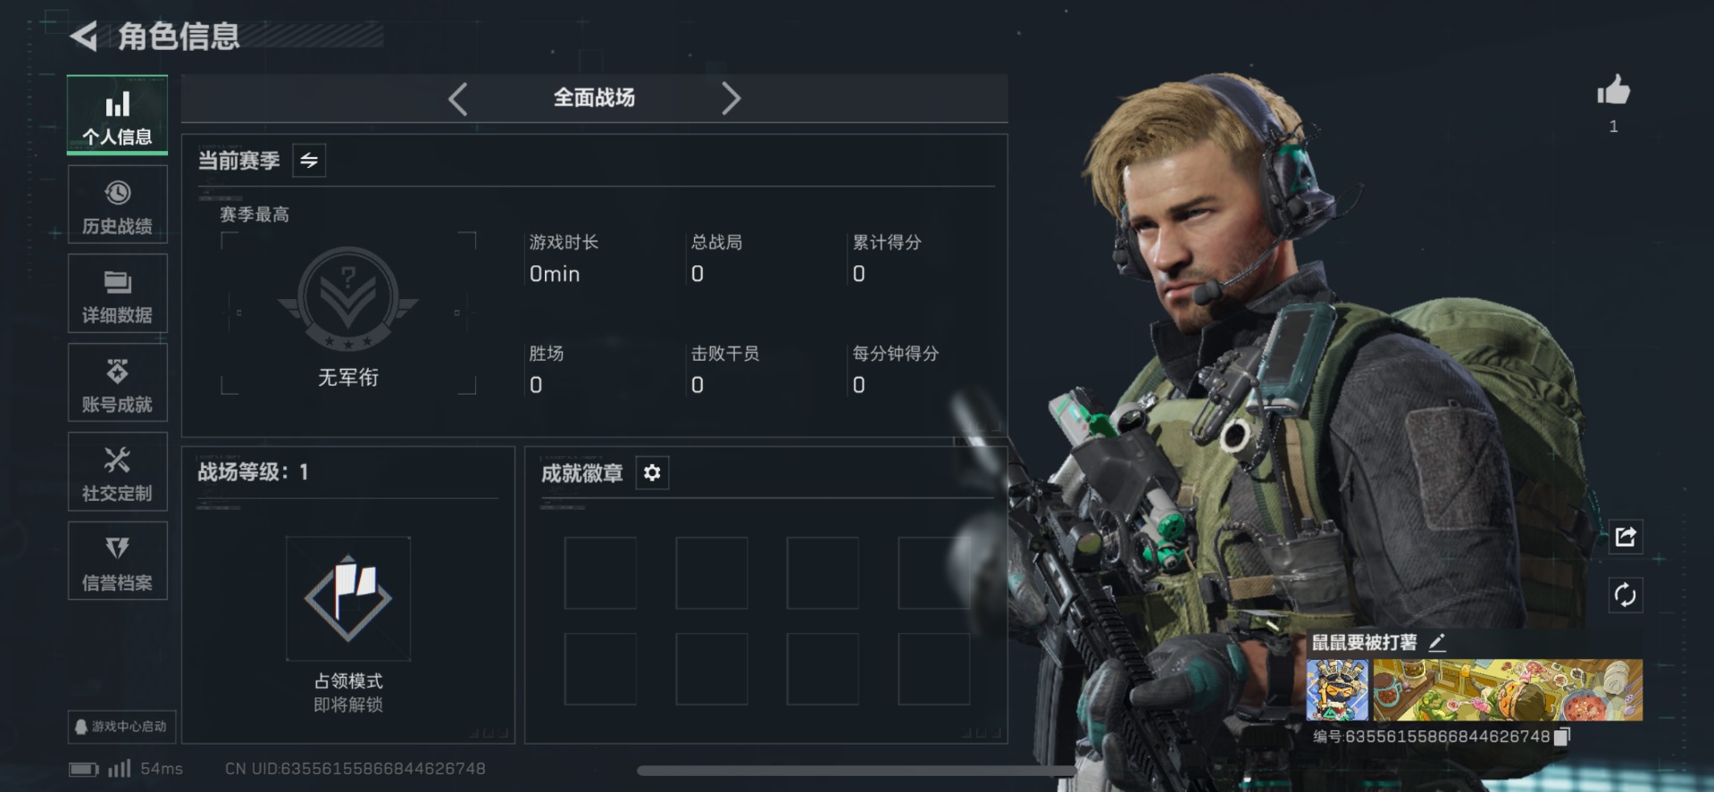Tap the thumbs-up like icon
This screenshot has height=792, width=1714.
click(1613, 90)
